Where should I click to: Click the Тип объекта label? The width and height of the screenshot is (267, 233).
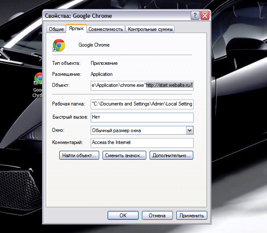66,63
